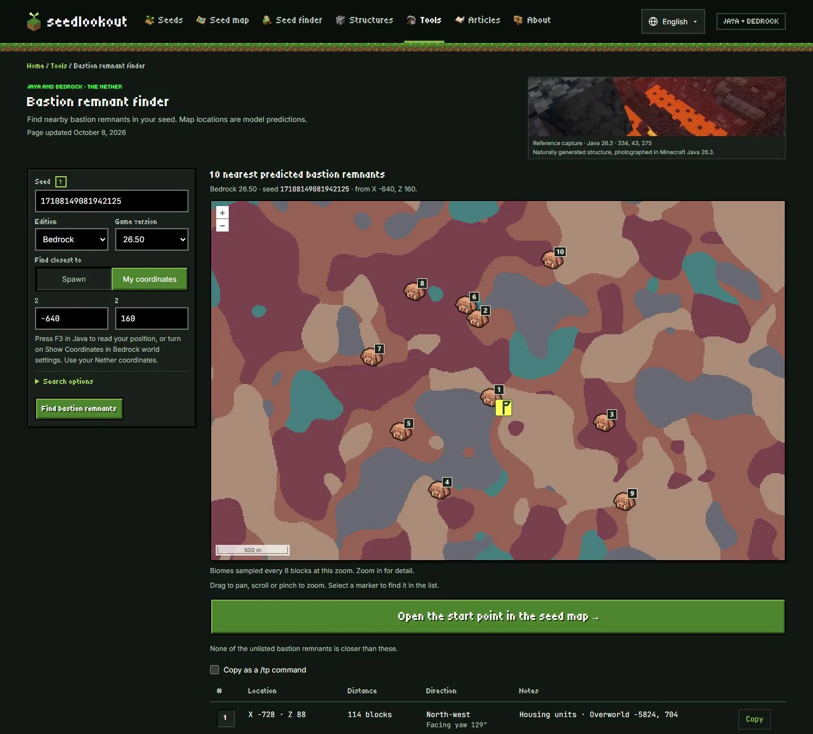
Task: Choose My coordinates as search origin
Action: point(150,279)
